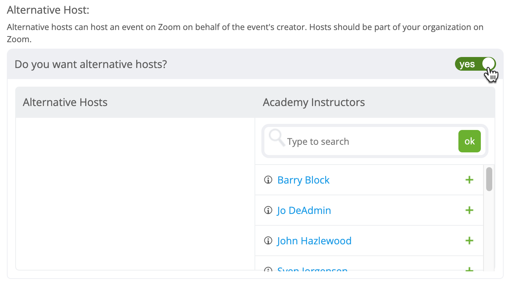Select the John Hazlewood link
Viewport: 509px width, 285px height.
(314, 241)
